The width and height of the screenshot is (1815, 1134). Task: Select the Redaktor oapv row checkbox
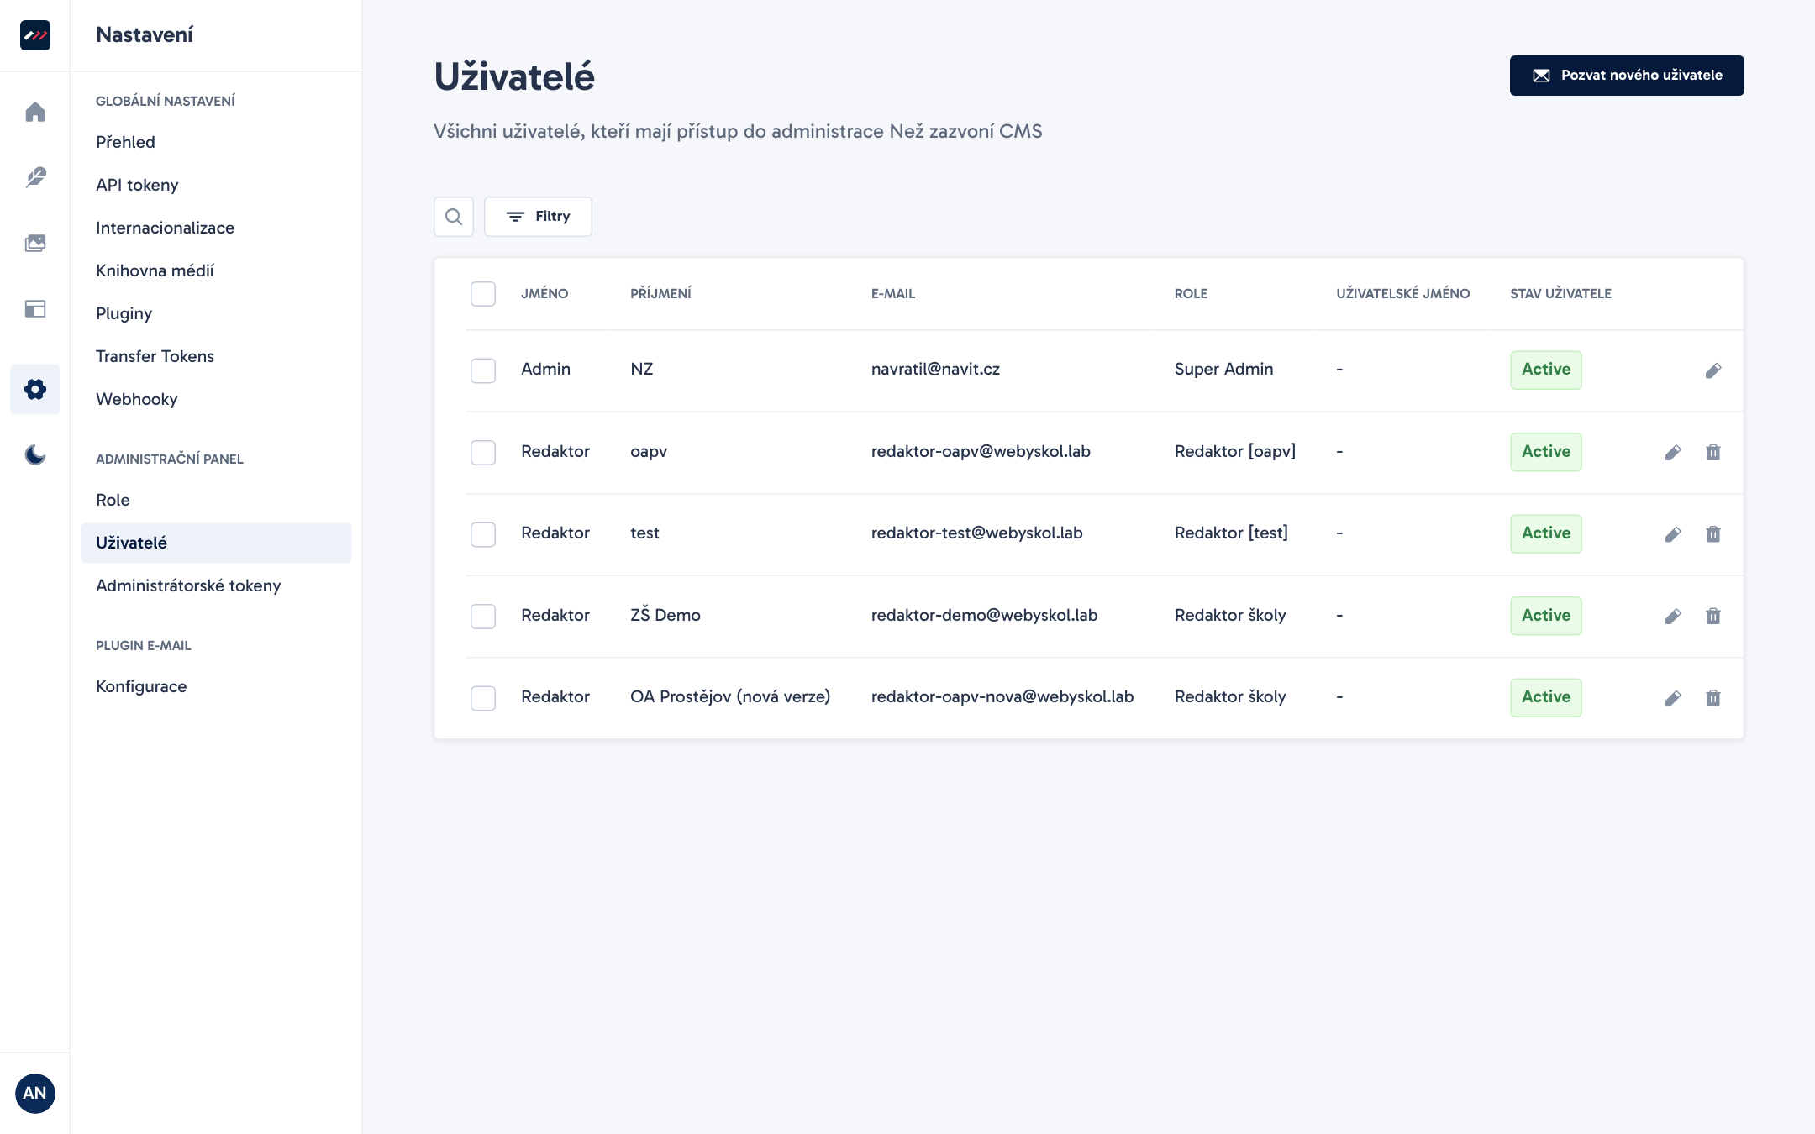pos(483,453)
